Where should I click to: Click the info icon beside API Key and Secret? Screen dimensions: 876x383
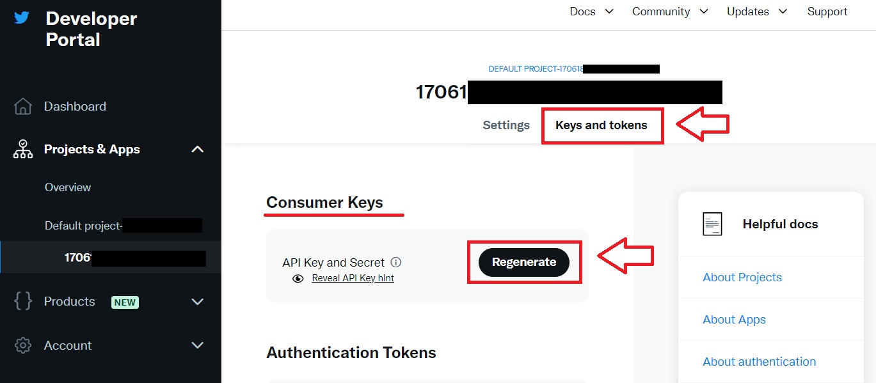pyautogui.click(x=396, y=262)
